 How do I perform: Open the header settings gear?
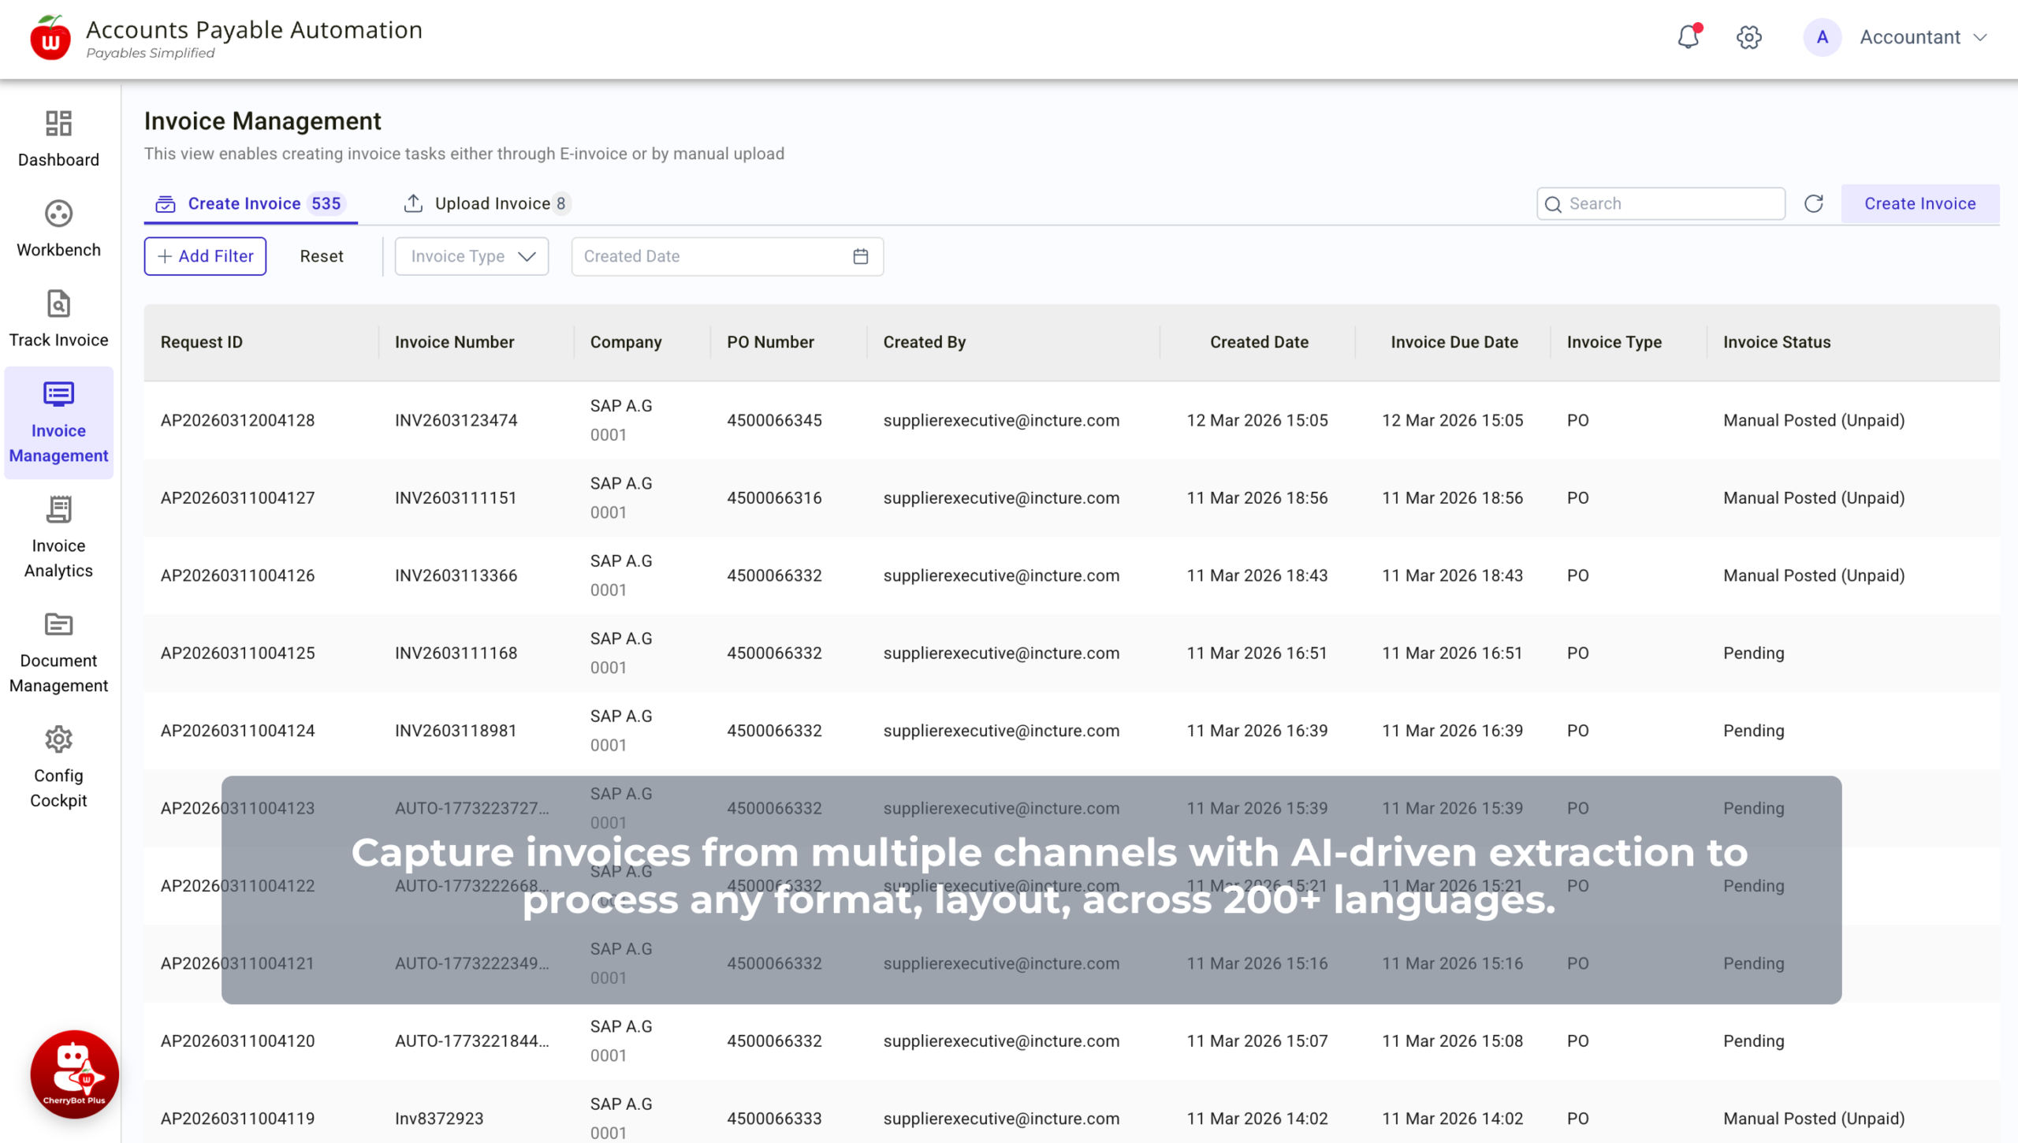pos(1748,37)
